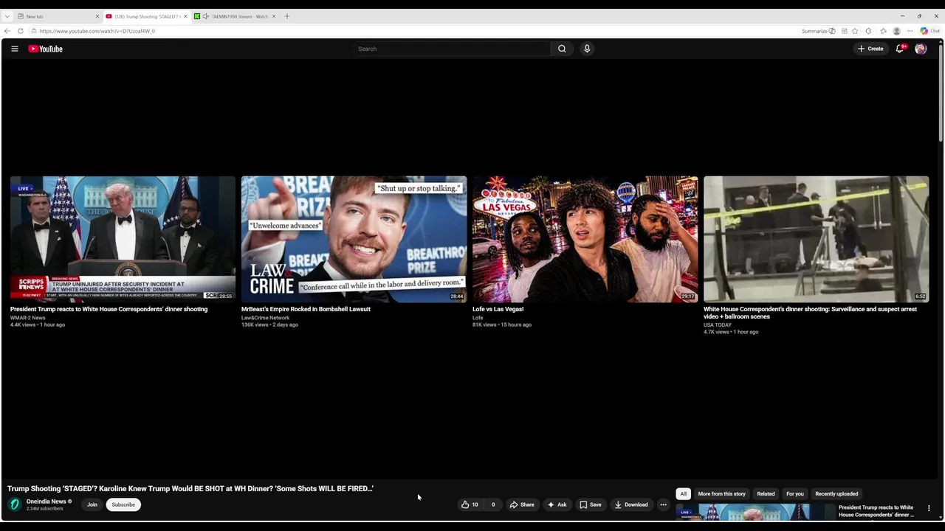The height and width of the screenshot is (531, 945).
Task: Open favorites list icon
Action: tap(883, 31)
